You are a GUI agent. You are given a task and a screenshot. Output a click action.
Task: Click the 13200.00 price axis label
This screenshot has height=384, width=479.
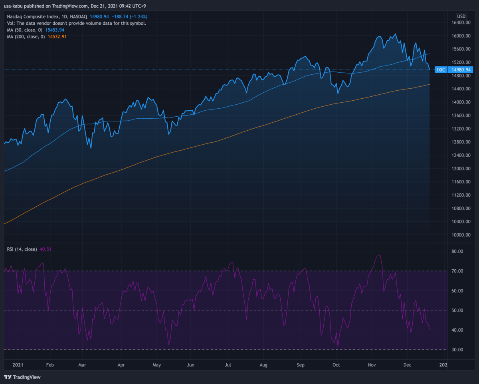click(461, 129)
